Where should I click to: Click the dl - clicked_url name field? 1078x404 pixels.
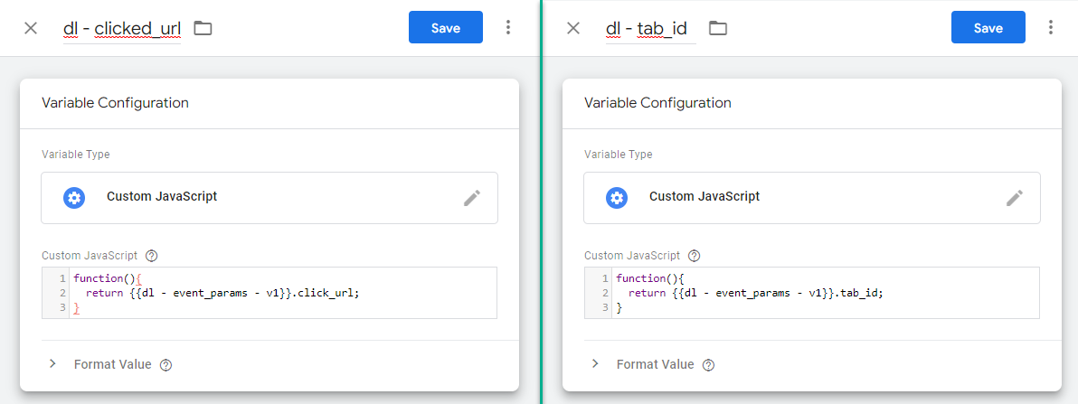point(122,29)
